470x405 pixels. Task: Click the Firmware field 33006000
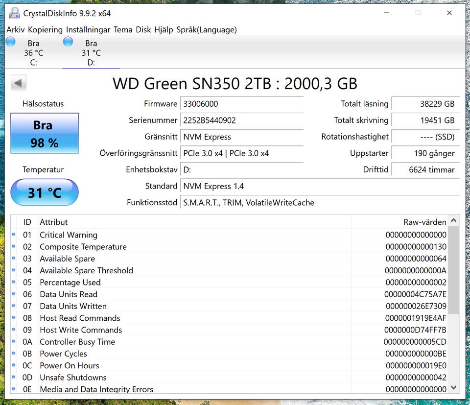242,104
